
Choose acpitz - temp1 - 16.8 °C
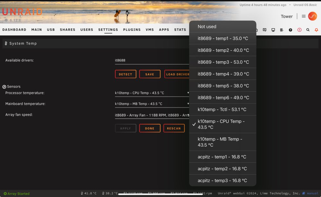pos(223,157)
